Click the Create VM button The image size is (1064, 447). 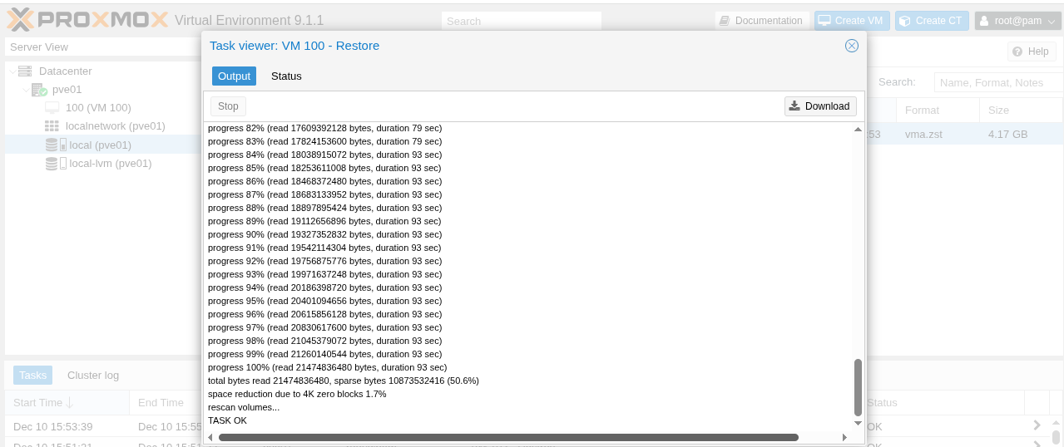(x=853, y=21)
